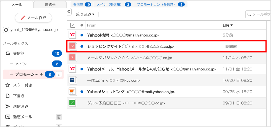Image resolution: width=271 pixels, height=127 pixels.
Task: Toggle unread dot on the ショッピングサイト email
Action: pyautogui.click(x=82, y=46)
